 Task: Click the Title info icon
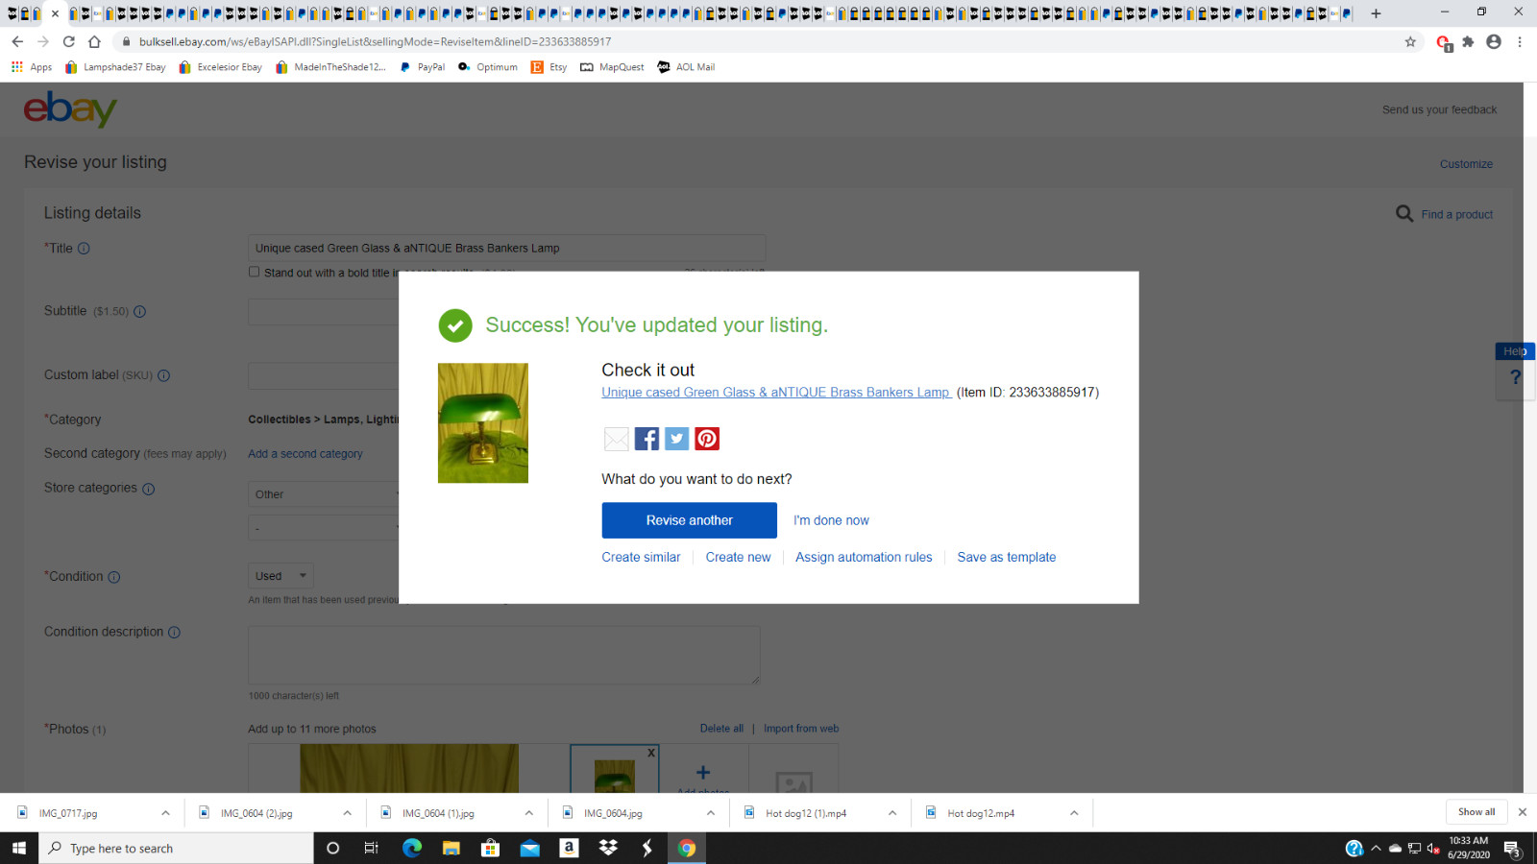click(84, 249)
